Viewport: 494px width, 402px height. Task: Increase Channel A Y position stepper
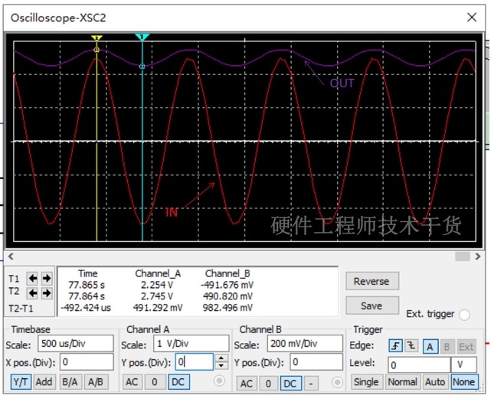221,358
